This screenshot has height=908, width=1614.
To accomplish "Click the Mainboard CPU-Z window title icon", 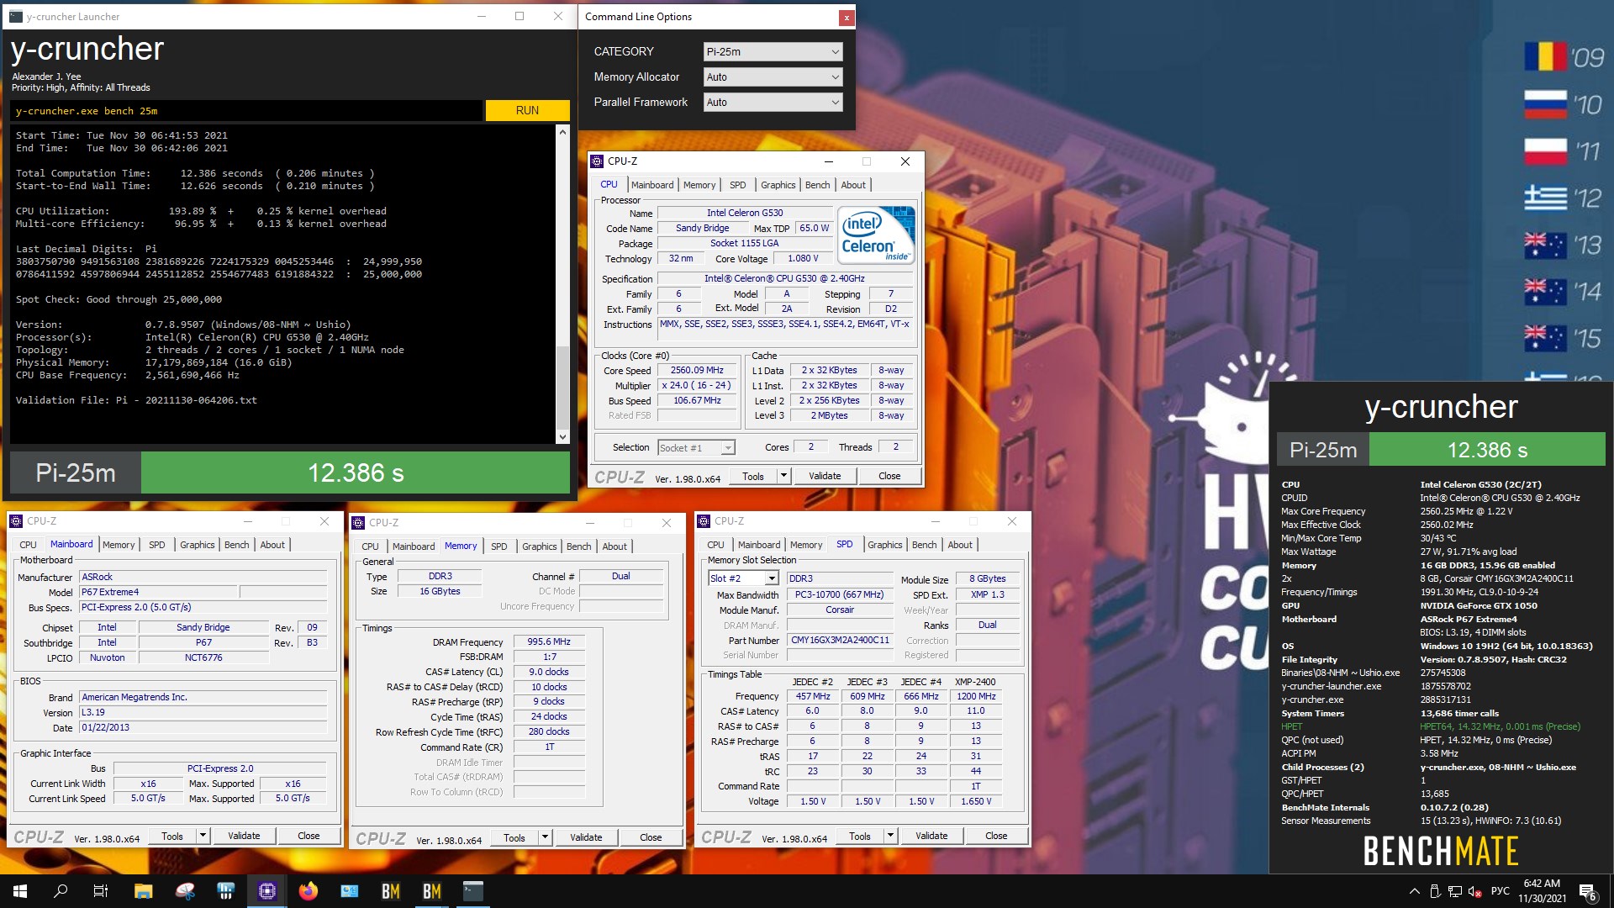I will coord(16,521).
